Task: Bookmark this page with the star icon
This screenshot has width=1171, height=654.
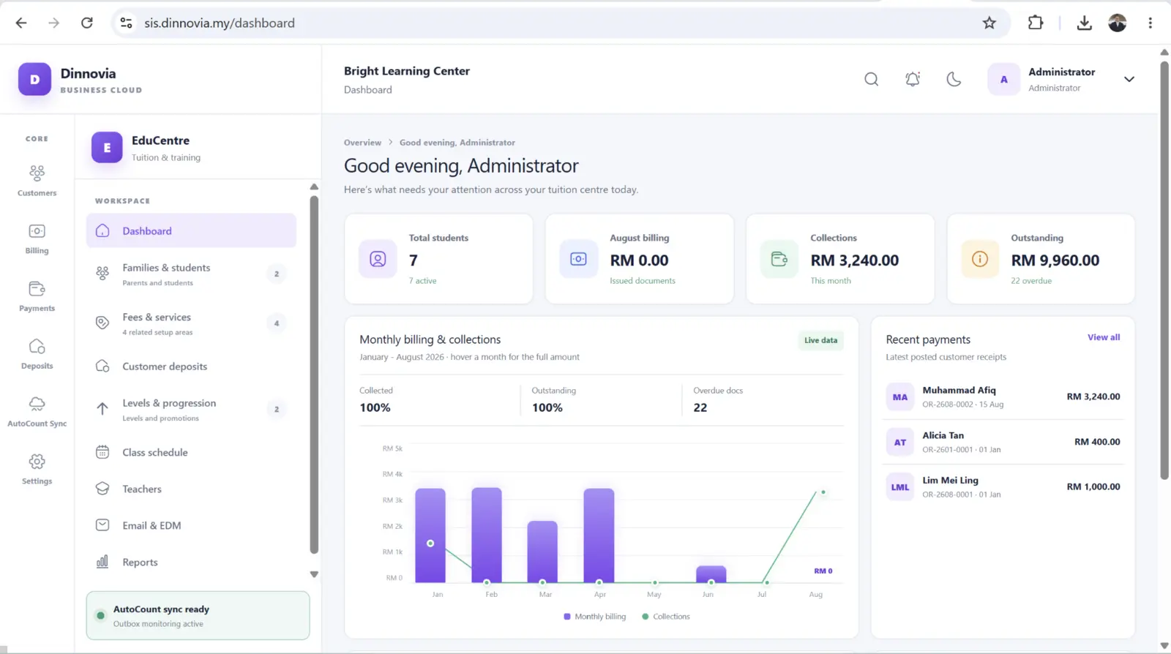Action: 989,23
